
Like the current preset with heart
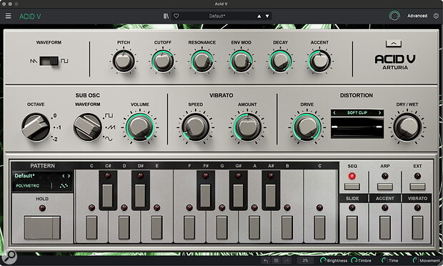[176, 16]
